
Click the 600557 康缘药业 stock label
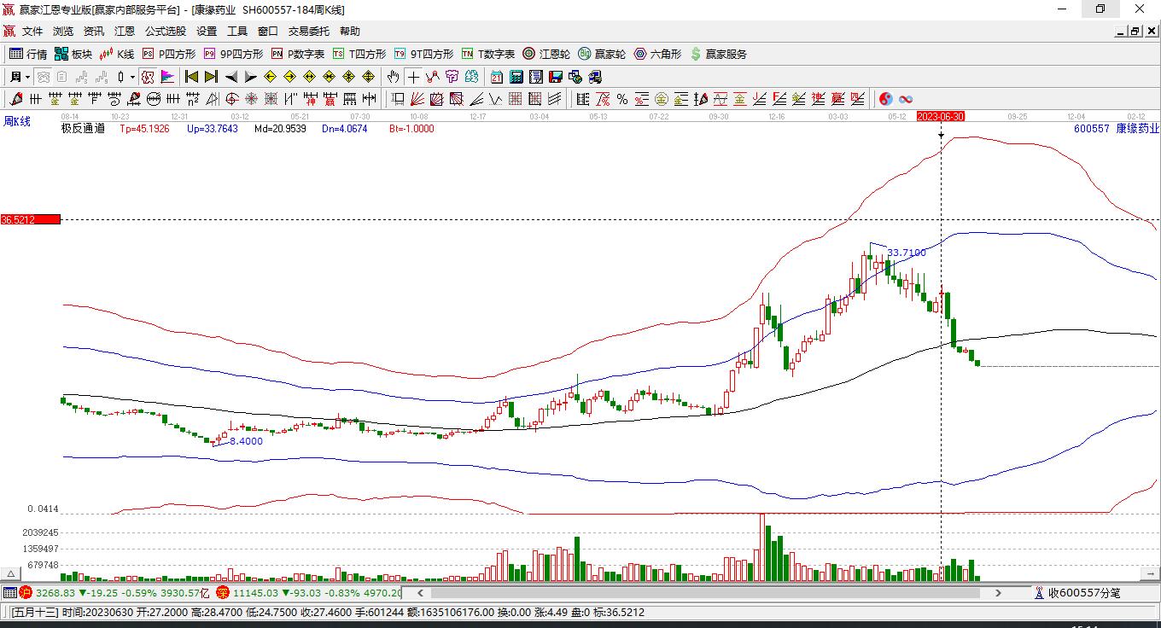pos(1117,129)
